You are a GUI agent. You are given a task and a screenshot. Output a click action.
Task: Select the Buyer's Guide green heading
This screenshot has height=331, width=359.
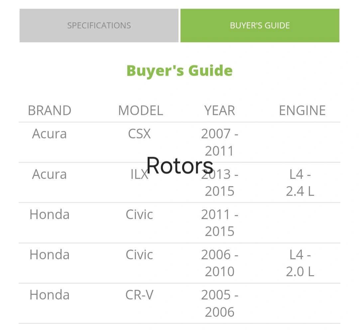(x=179, y=70)
